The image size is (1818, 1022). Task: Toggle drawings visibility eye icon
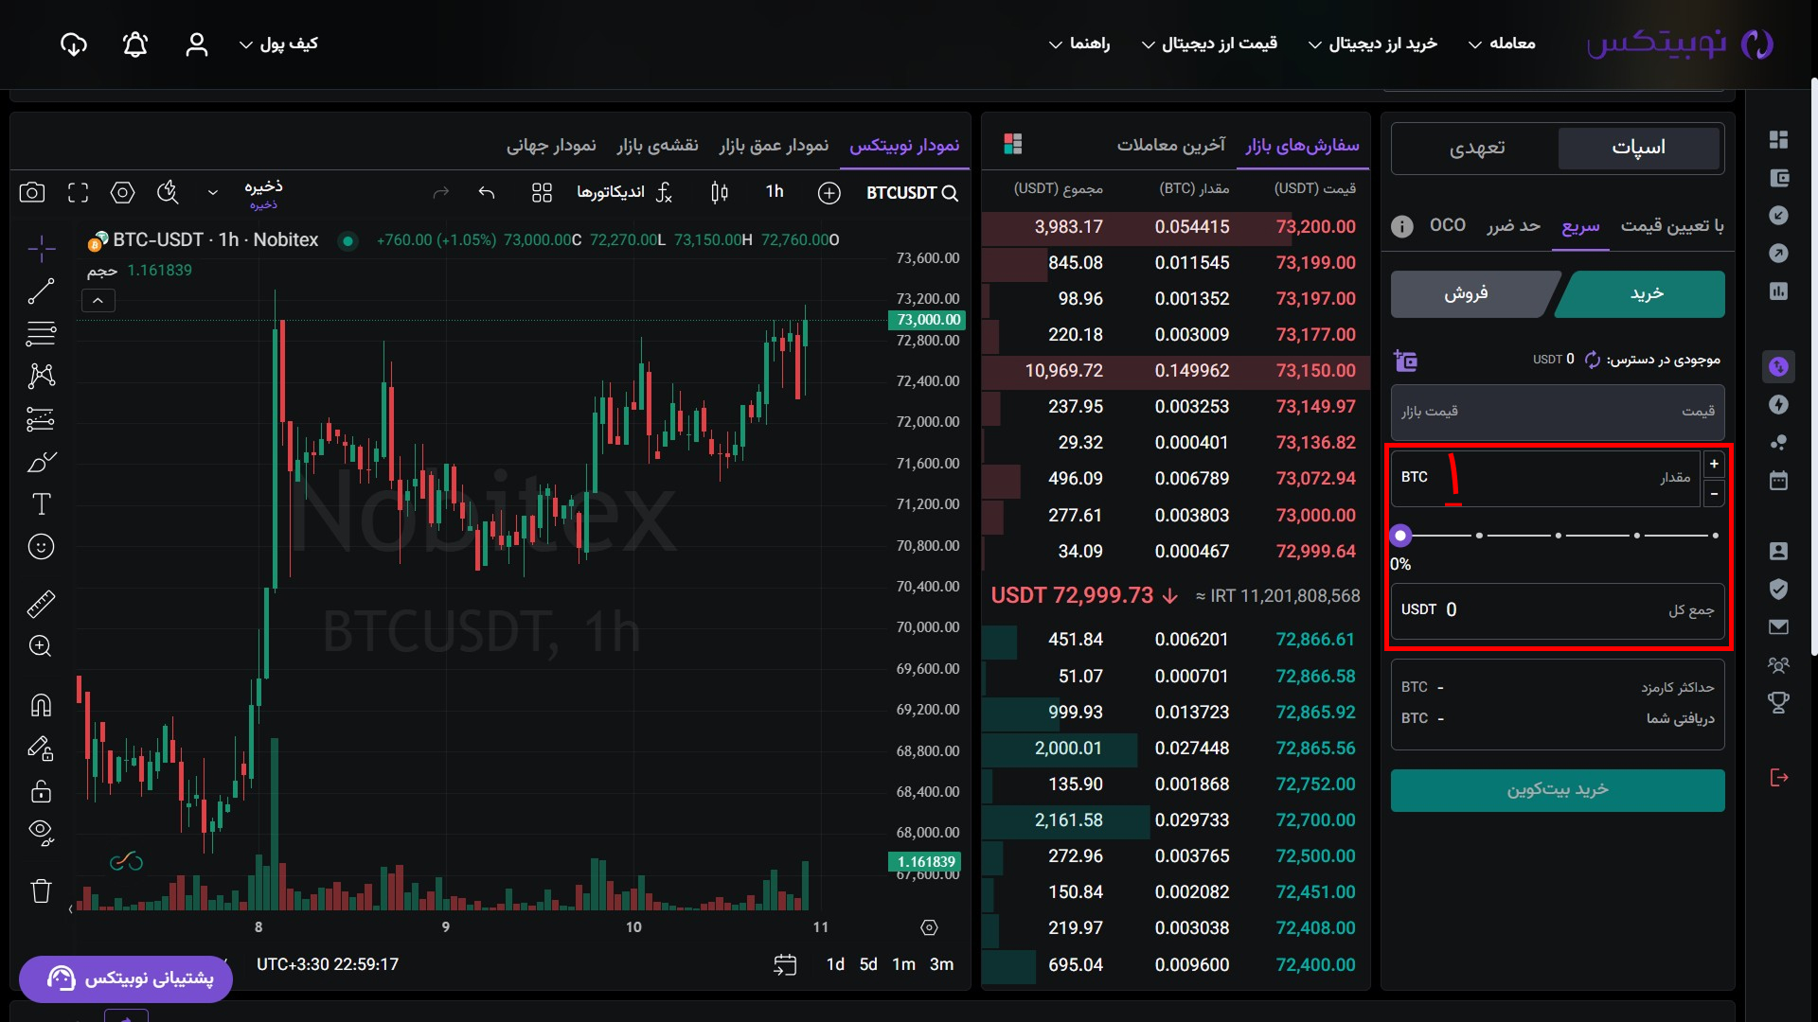[x=41, y=832]
